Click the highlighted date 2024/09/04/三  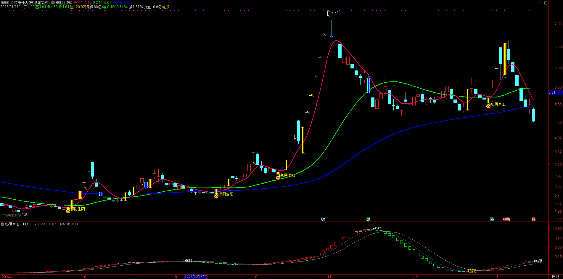(x=196, y=277)
